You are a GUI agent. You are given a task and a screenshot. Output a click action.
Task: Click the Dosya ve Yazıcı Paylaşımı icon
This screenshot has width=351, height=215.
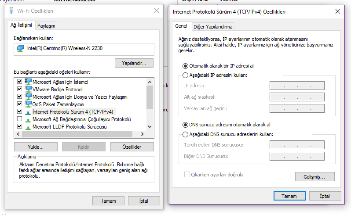pyautogui.click(x=28, y=97)
